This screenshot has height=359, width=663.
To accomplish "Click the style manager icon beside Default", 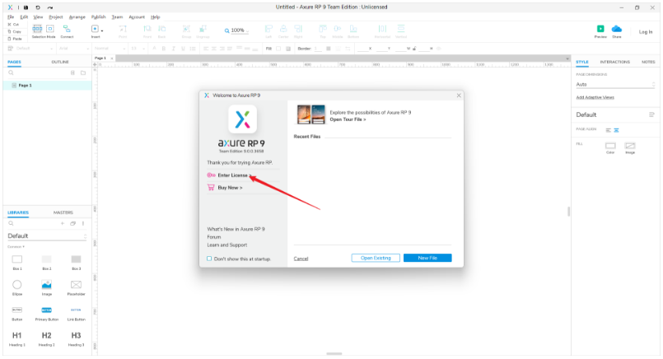I will click(651, 114).
